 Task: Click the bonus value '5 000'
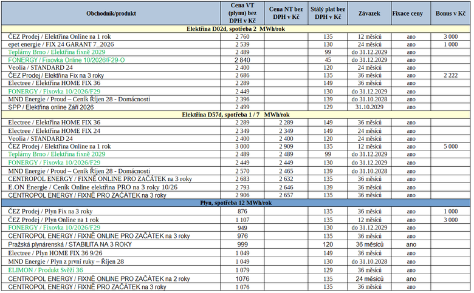(x=451, y=147)
